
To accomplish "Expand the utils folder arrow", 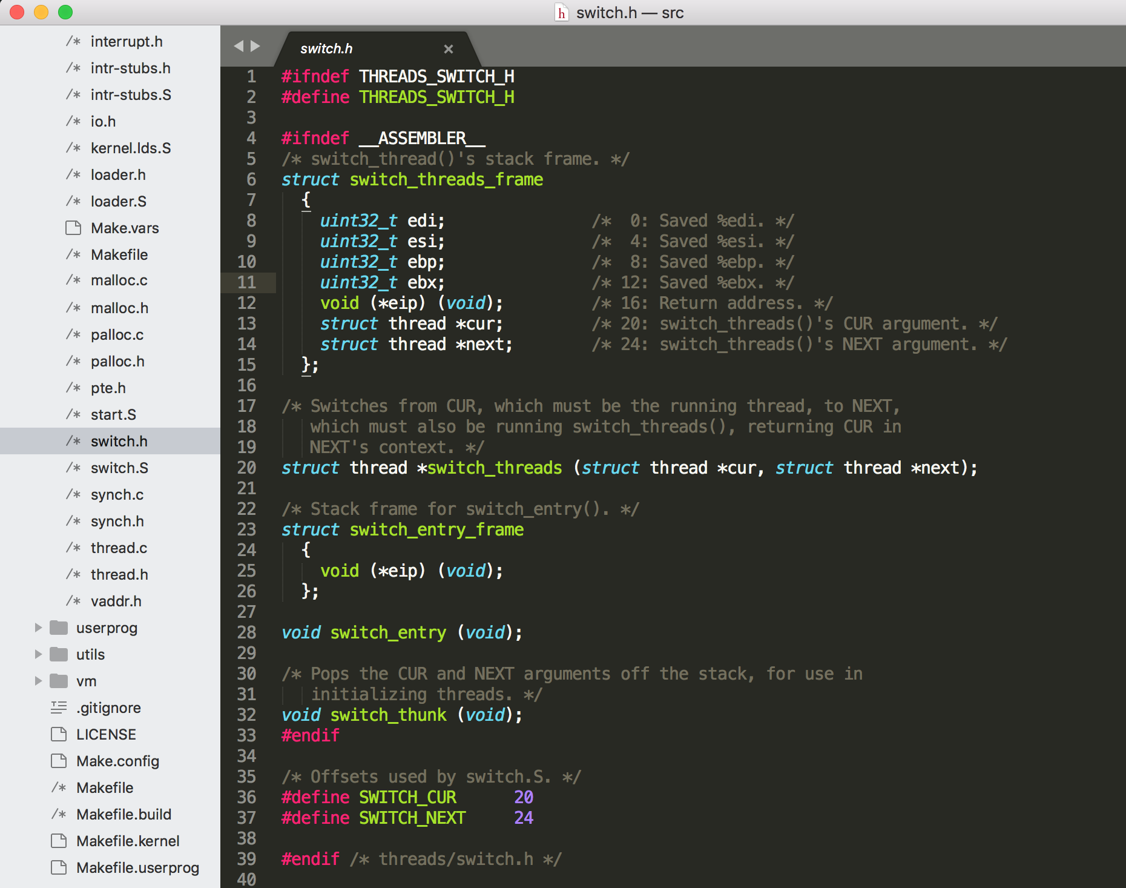I will pos(38,654).
